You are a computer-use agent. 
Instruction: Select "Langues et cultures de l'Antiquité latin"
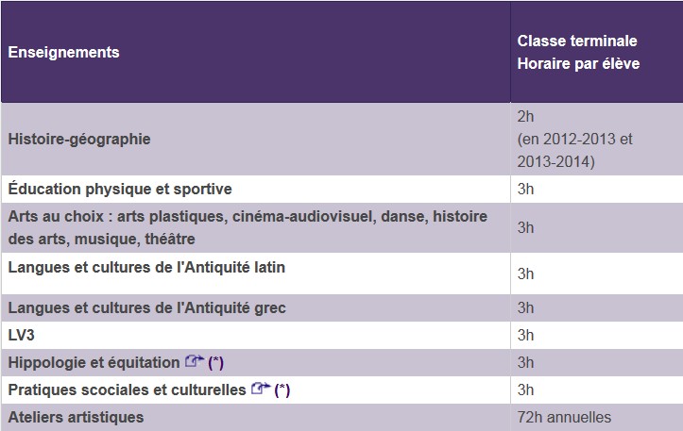146,268
